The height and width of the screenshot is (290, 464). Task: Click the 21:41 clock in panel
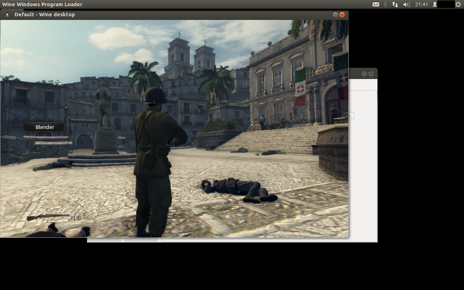coord(422,4)
